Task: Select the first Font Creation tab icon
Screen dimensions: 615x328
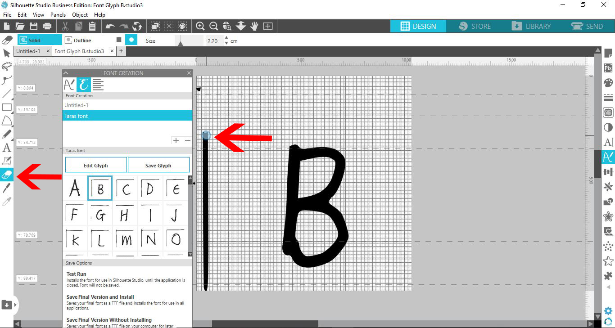Action: (x=69, y=84)
